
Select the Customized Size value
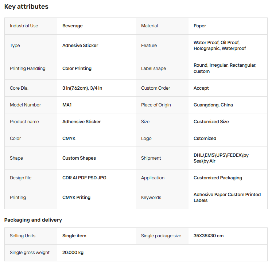tap(211, 122)
